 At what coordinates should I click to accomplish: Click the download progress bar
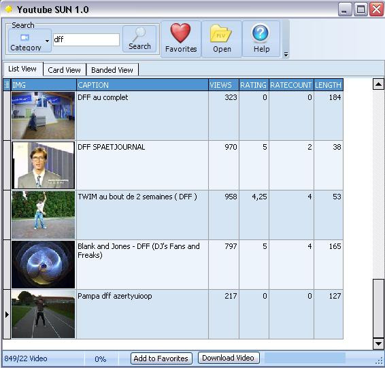305,358
